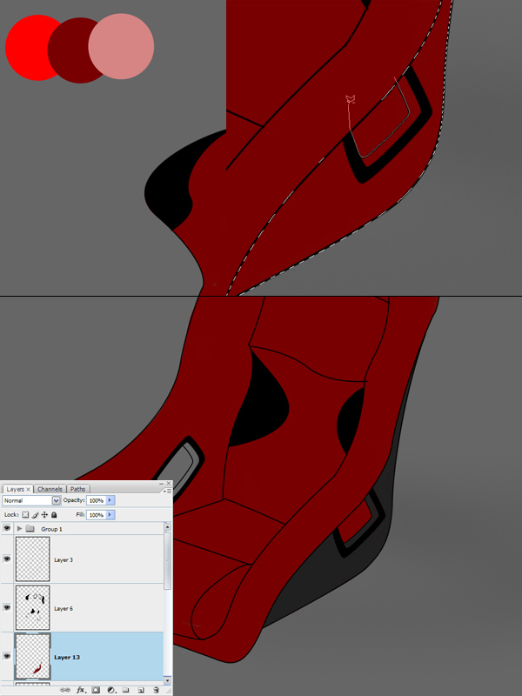Open the Normal blend mode dropdown
This screenshot has height=696, width=522.
click(31, 500)
